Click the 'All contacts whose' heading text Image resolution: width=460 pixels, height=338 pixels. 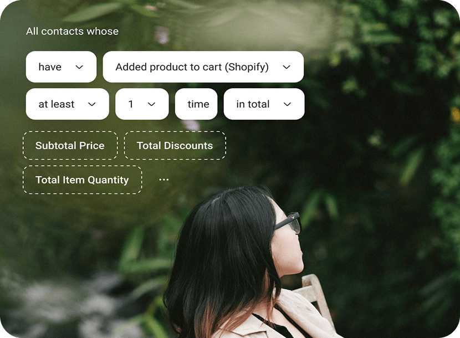[x=72, y=31]
